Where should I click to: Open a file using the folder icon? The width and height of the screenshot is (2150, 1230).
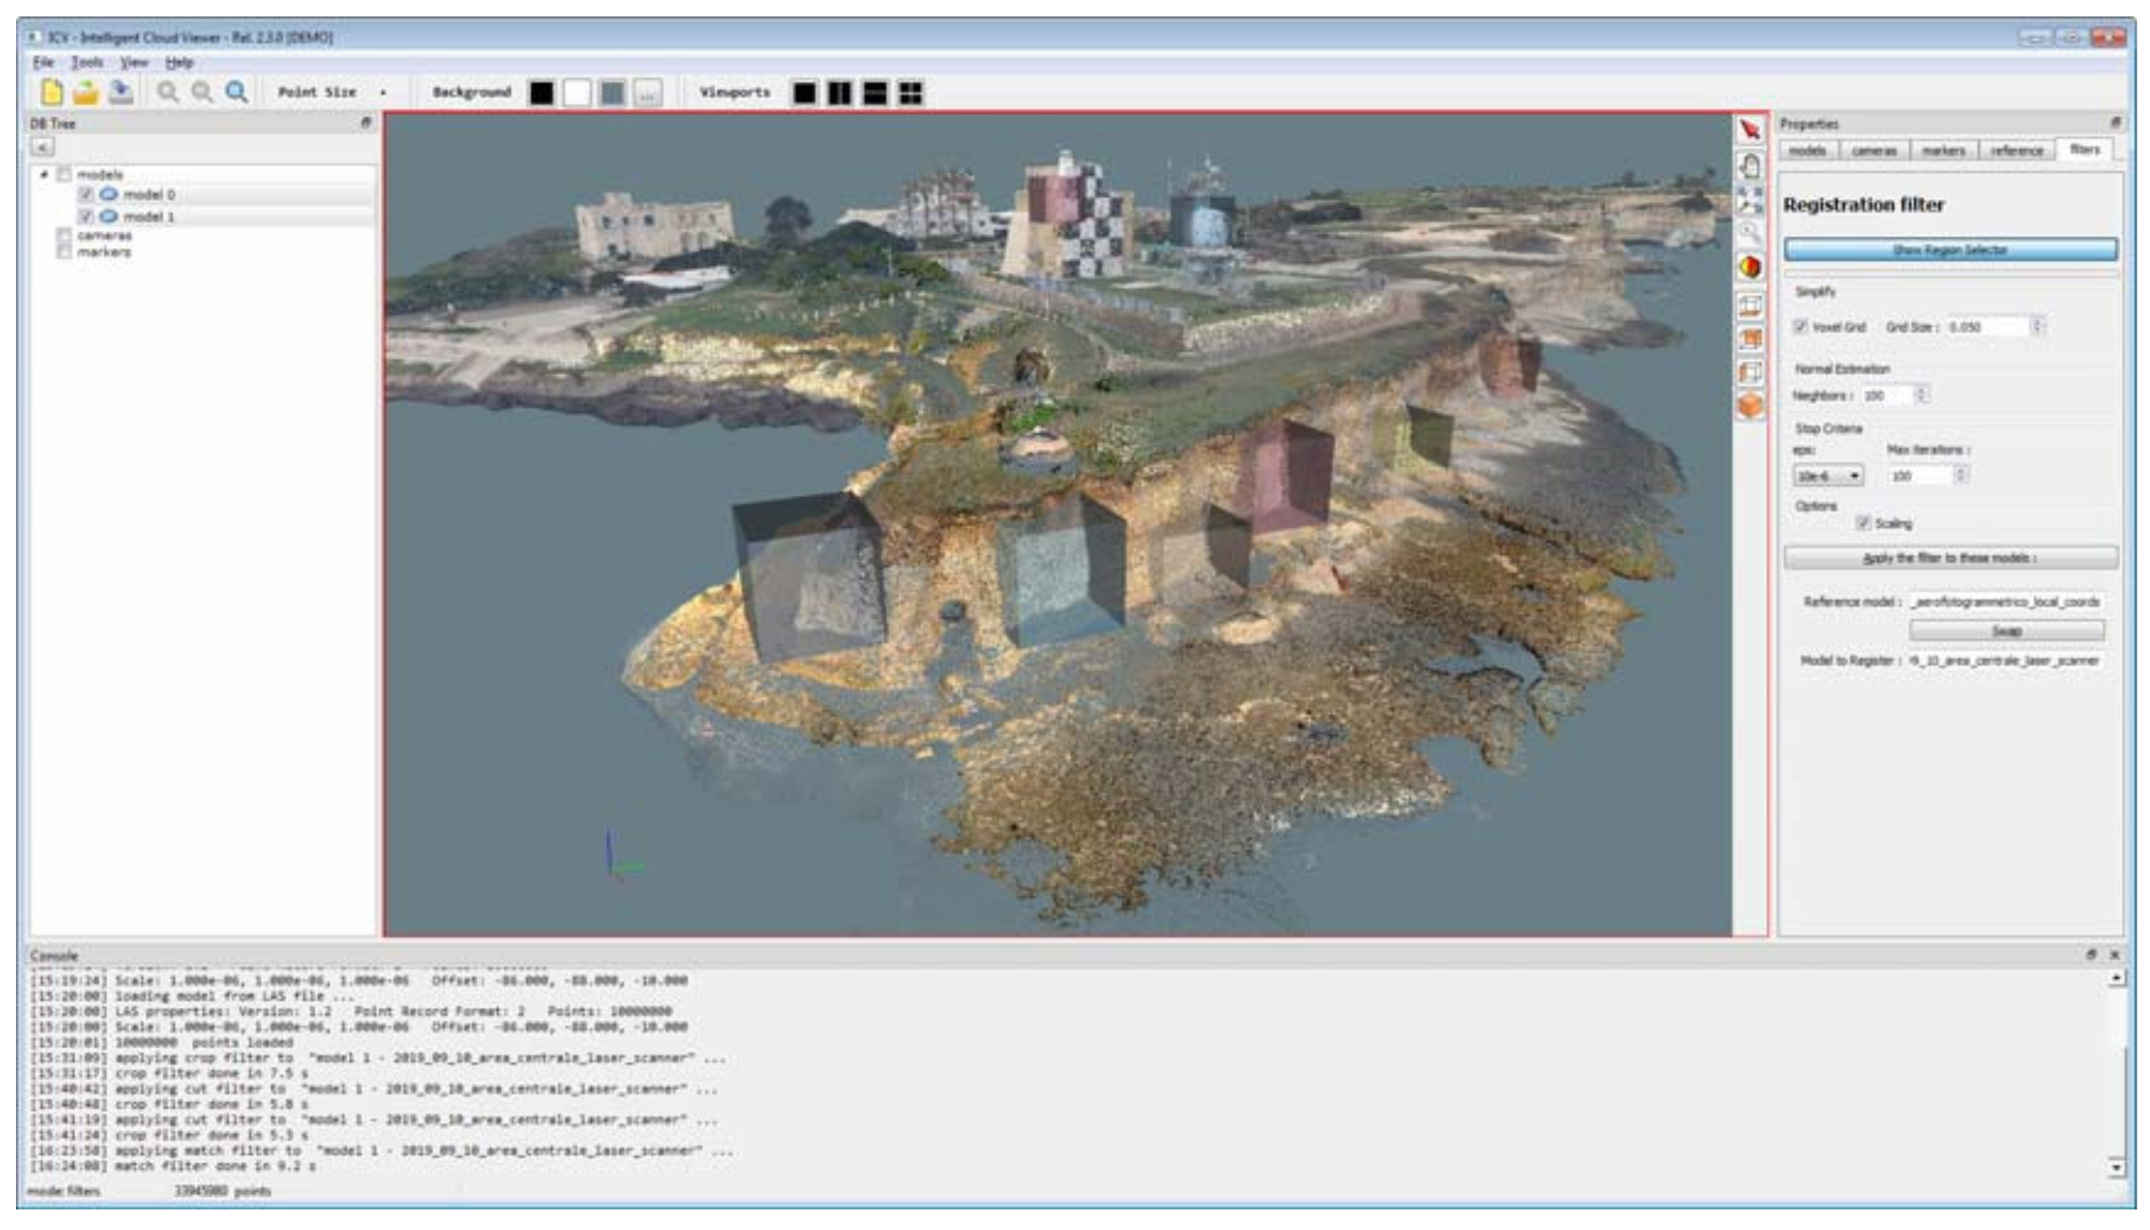click(x=88, y=93)
